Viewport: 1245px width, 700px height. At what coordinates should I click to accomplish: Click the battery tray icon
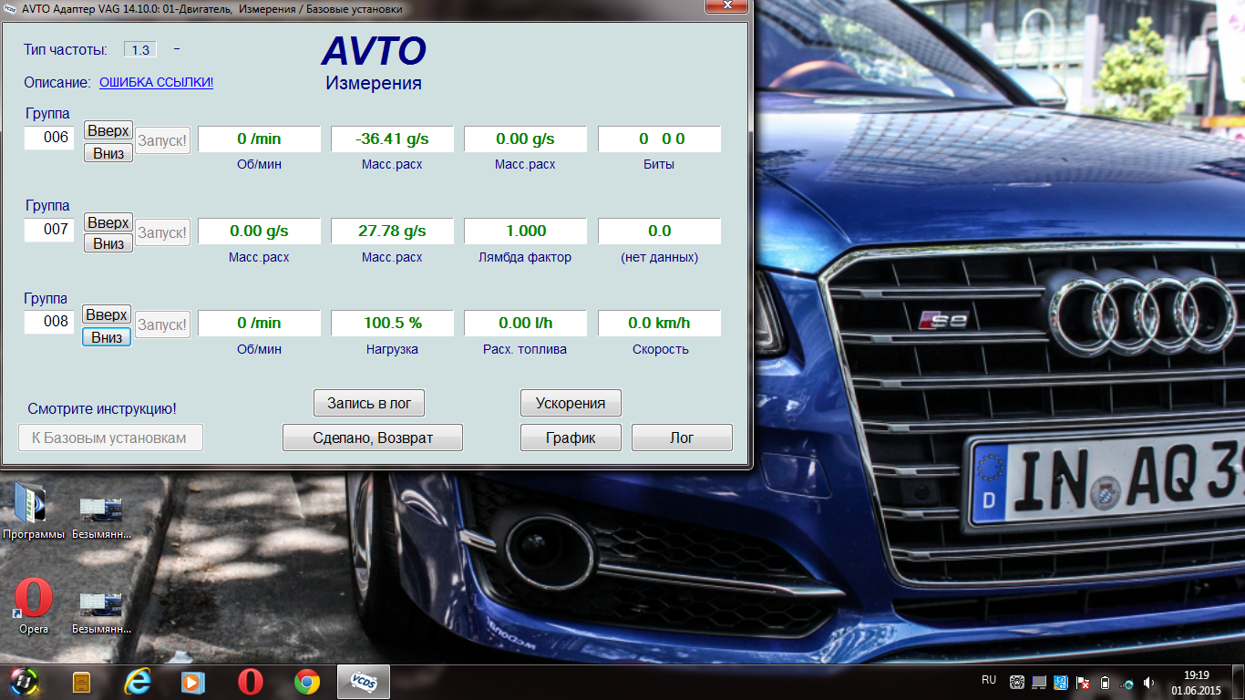click(1106, 683)
